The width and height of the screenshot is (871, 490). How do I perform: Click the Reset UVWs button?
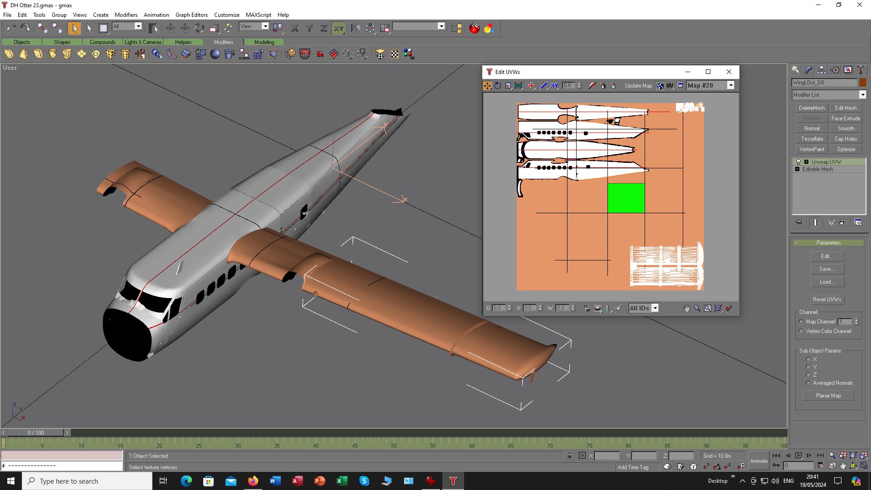tap(827, 299)
